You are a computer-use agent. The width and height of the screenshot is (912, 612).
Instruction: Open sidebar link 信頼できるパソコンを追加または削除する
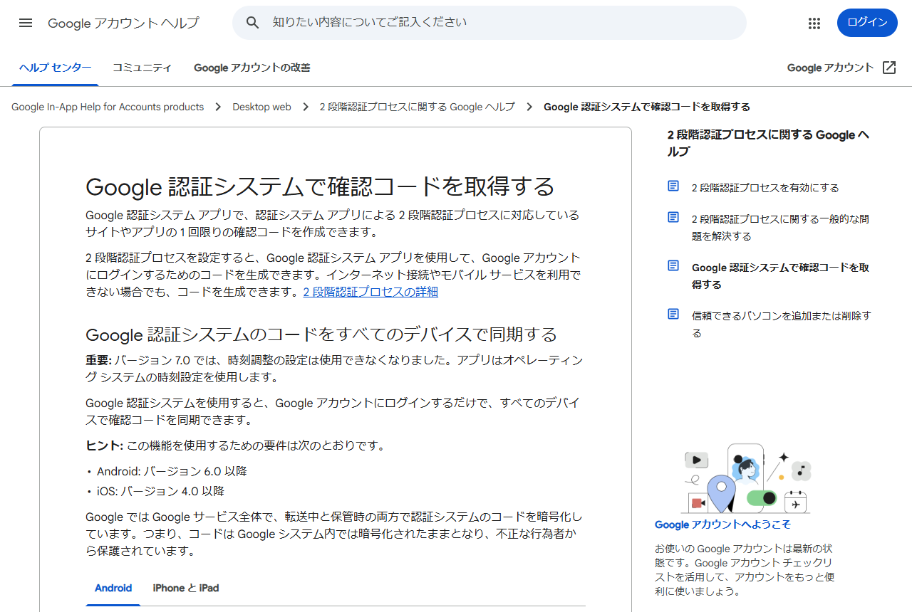781,325
